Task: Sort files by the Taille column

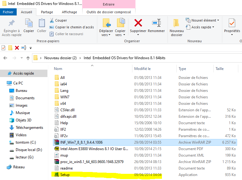Action: click(x=220, y=69)
